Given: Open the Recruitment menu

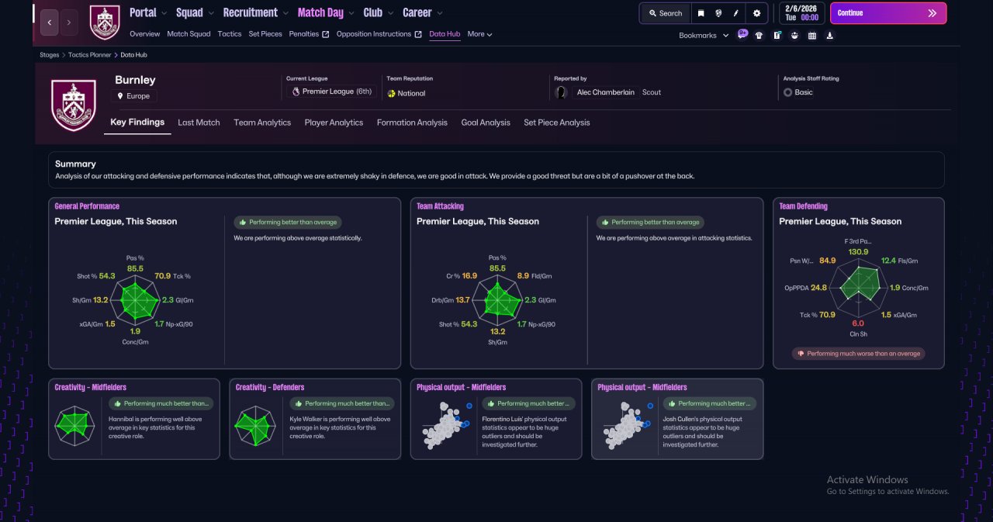Looking at the screenshot, I should [255, 12].
